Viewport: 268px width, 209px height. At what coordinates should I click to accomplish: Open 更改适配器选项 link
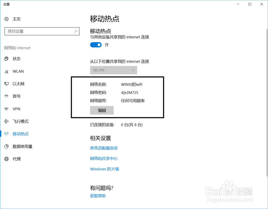[104, 148]
